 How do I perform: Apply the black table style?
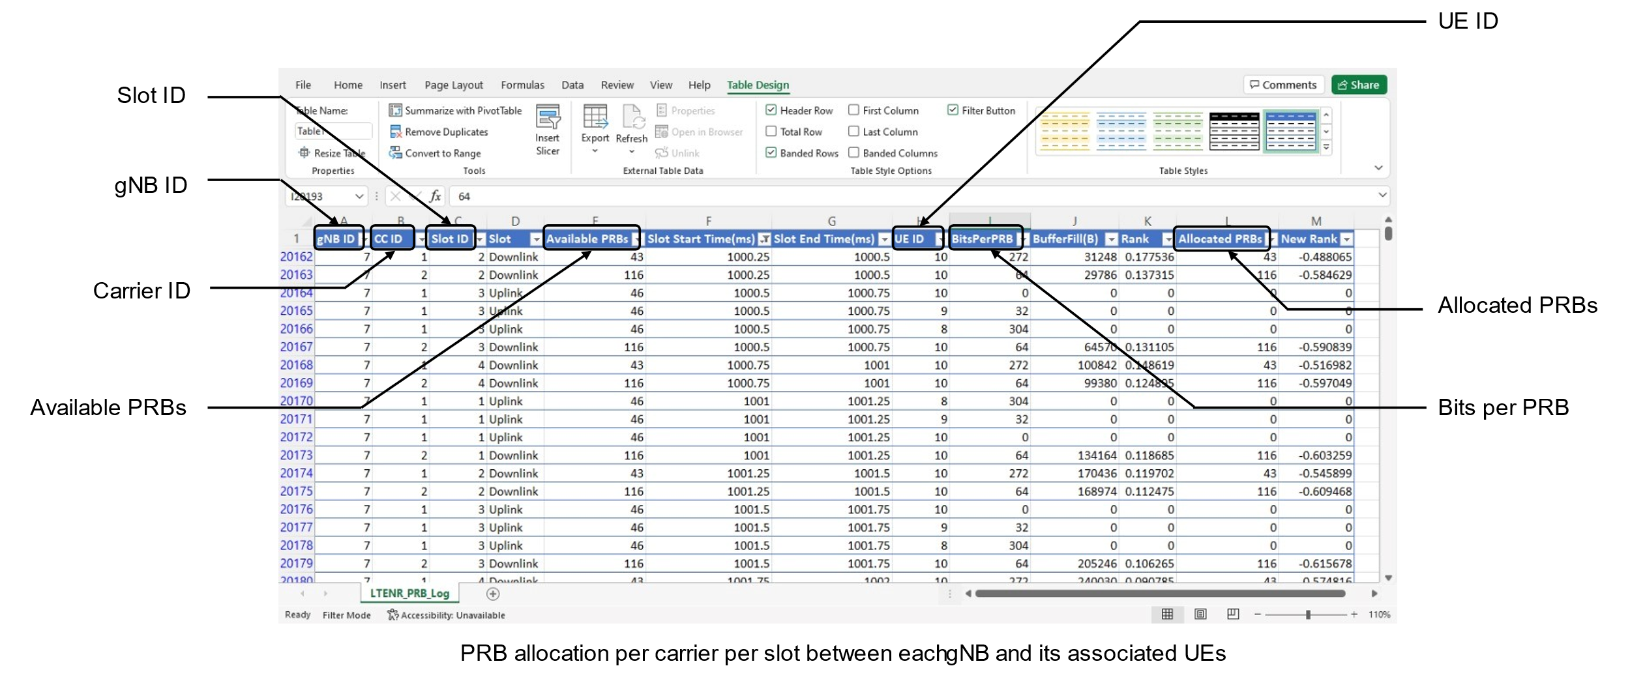(x=1234, y=132)
